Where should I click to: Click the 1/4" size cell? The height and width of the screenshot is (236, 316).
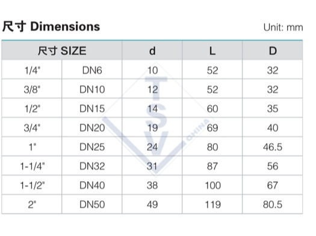click(32, 69)
